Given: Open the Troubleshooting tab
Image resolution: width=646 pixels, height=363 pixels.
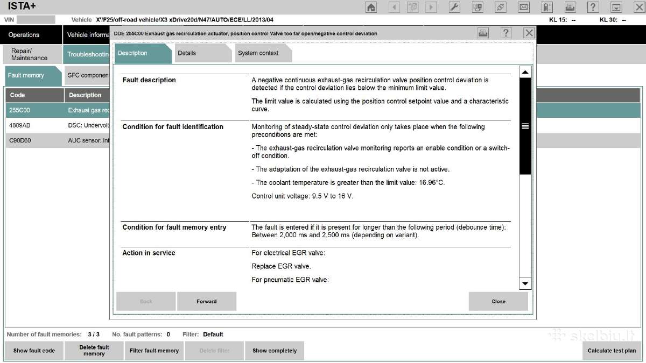Looking at the screenshot, I should click(x=86, y=54).
